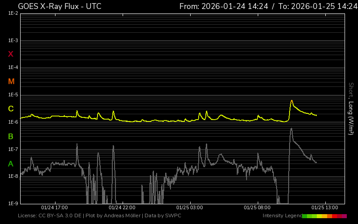Click the 1E-7 y-axis label
Viewport: 358px width, 224px height.
[13, 149]
